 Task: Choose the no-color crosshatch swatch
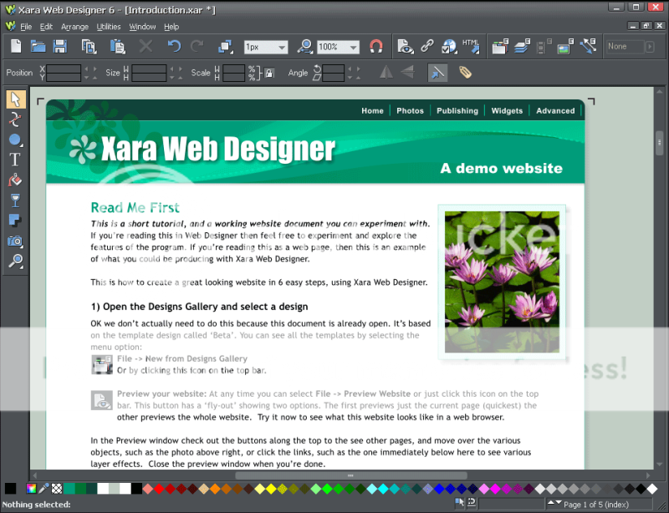click(57, 489)
